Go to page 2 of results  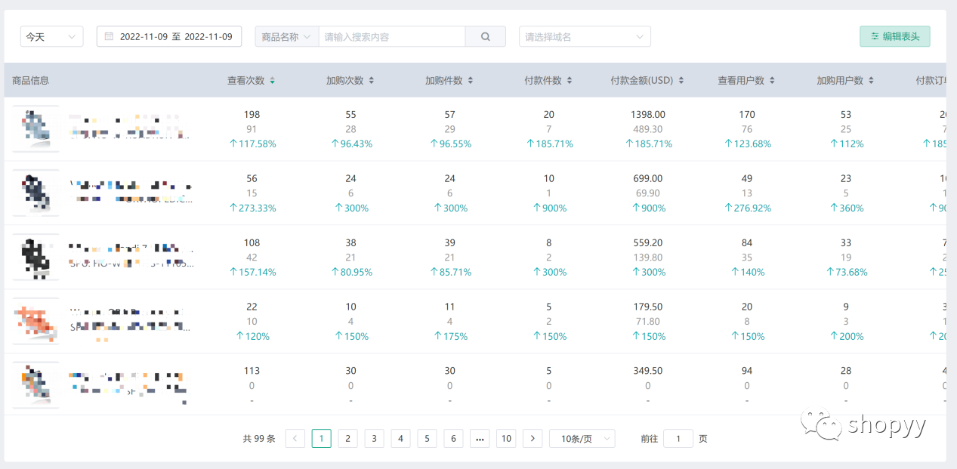pyautogui.click(x=348, y=439)
